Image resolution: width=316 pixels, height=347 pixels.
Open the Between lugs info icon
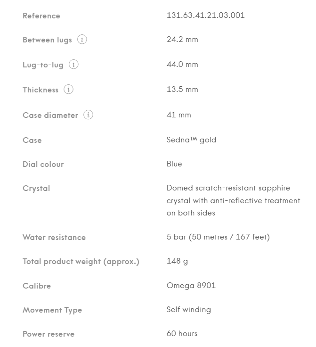pyautogui.click(x=82, y=40)
